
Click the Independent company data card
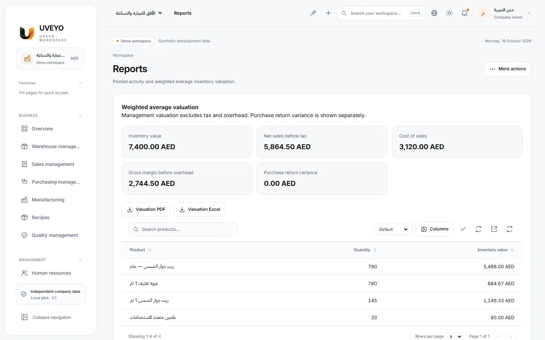pyautogui.click(x=51, y=294)
